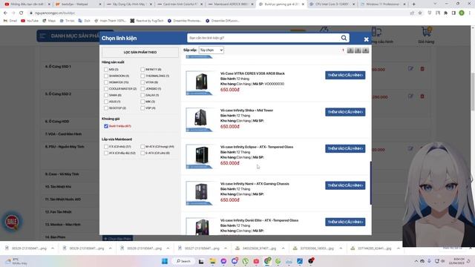The image size is (475, 267).
Task: Bookmark this page with the star icon
Action: coord(420,13)
